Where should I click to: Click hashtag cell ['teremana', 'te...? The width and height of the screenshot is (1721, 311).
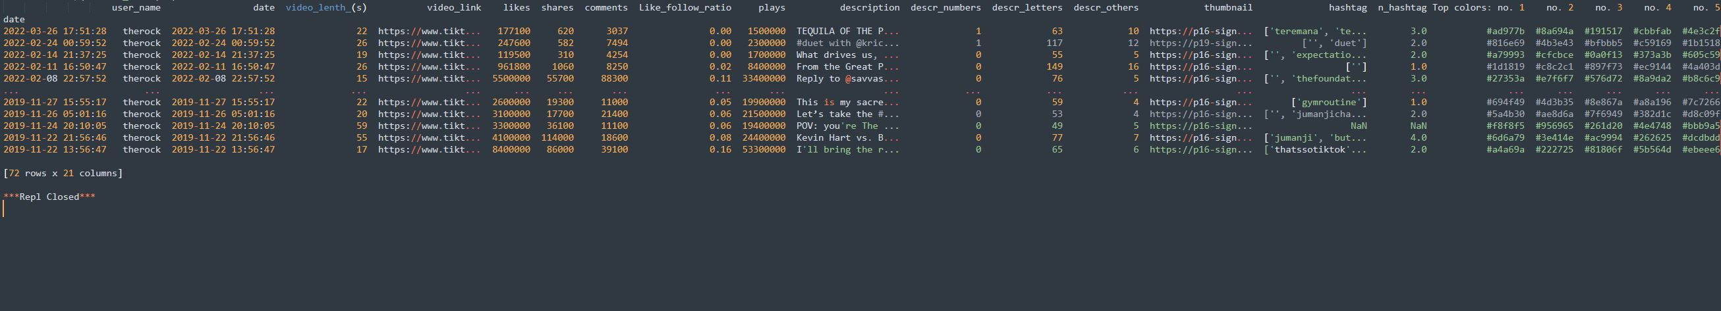coord(1316,32)
